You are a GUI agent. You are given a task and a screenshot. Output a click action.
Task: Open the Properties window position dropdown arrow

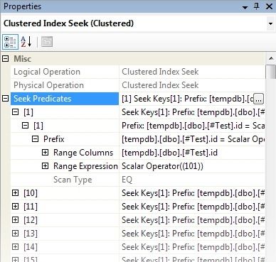[x=245, y=7]
